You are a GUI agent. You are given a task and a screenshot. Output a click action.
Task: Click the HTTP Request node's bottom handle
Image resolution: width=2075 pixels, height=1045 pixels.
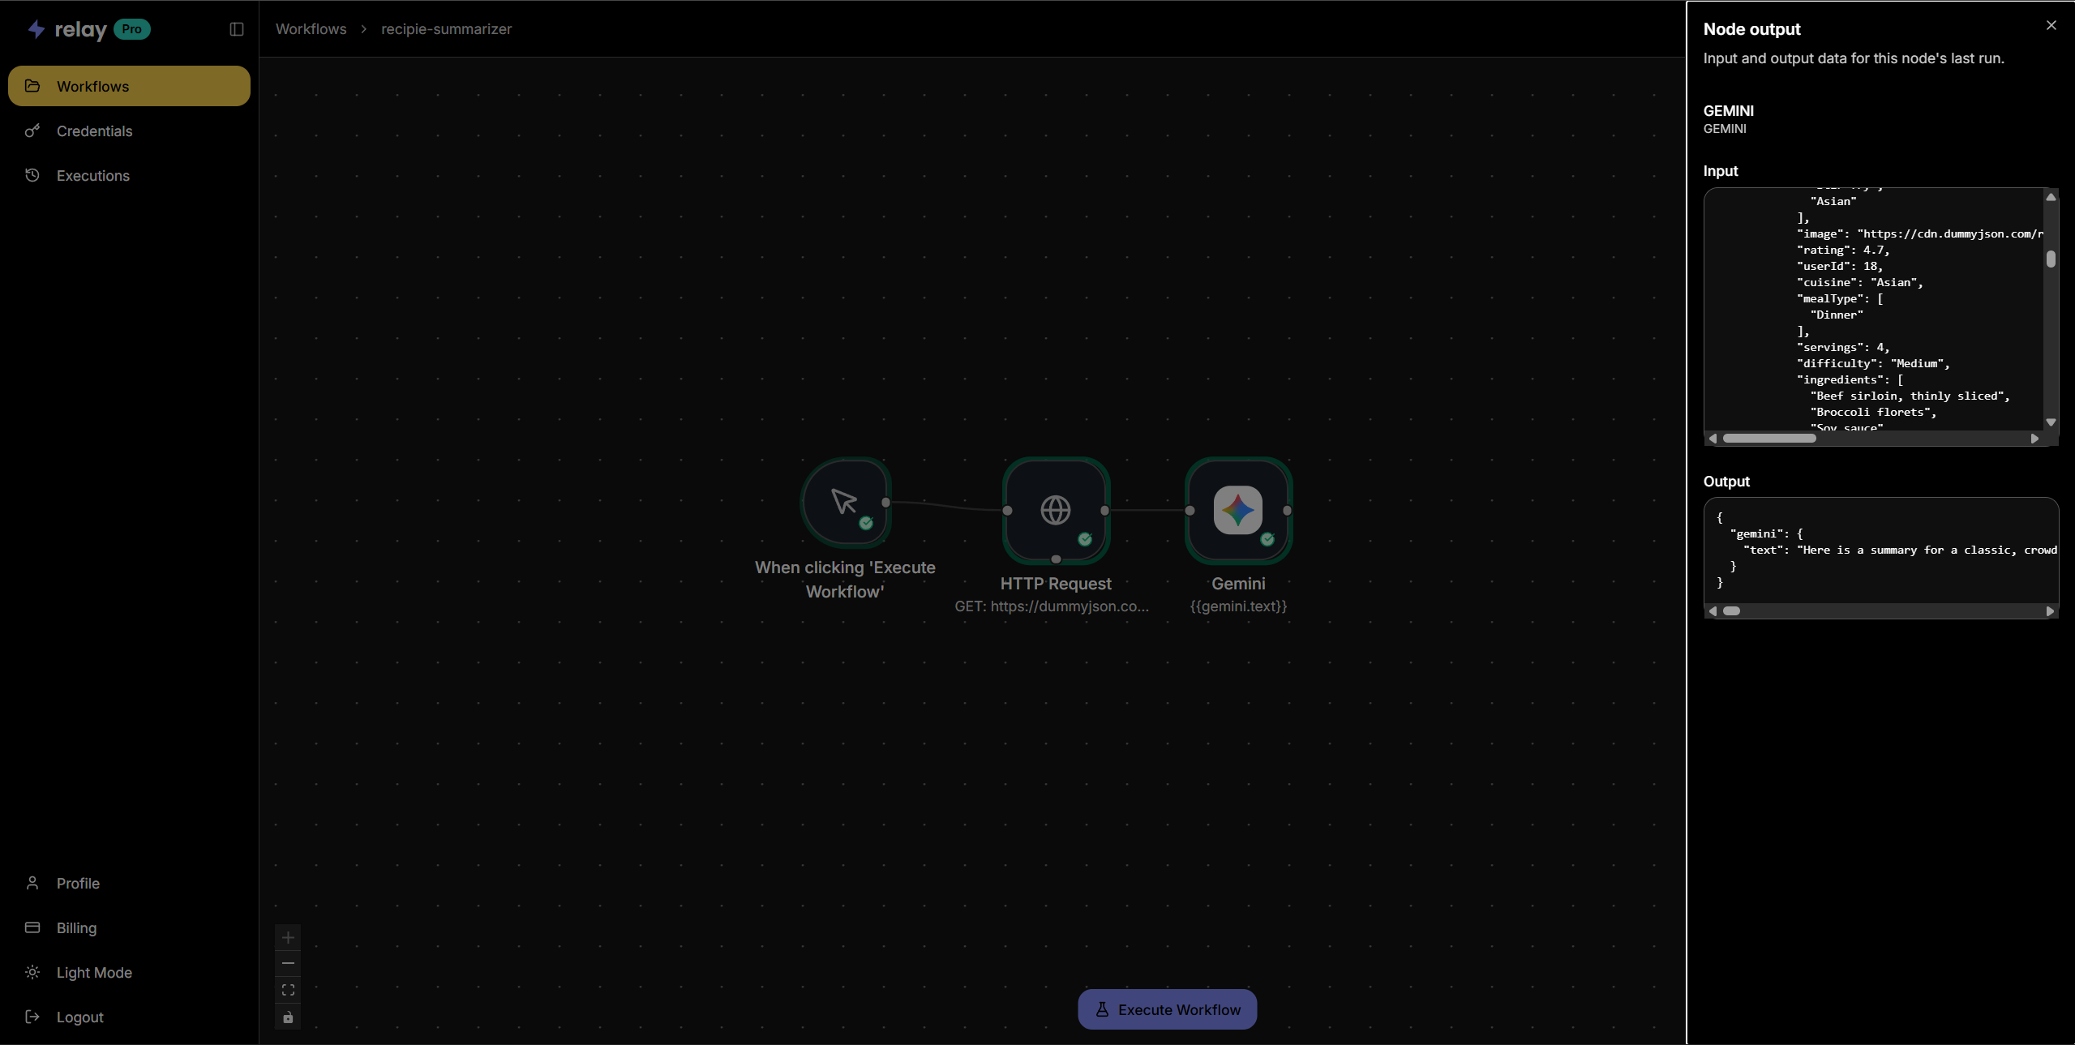click(x=1056, y=559)
